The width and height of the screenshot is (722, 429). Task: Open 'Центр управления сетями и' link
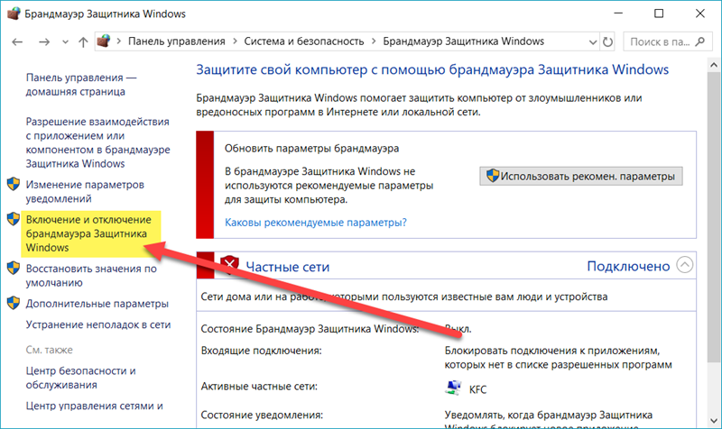coord(95,406)
